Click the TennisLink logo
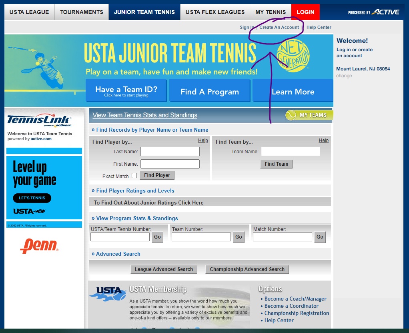The image size is (409, 333). pyautogui.click(x=39, y=120)
